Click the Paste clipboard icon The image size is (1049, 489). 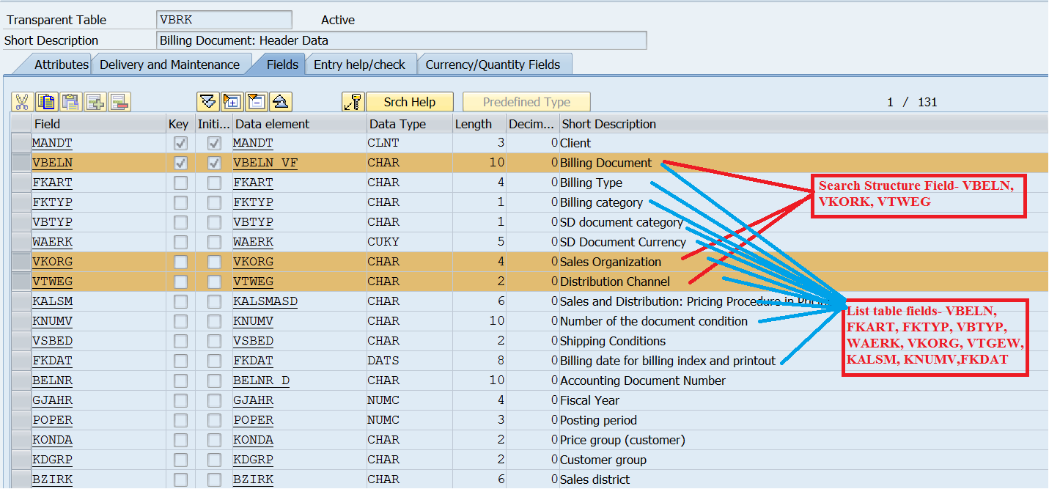click(x=70, y=102)
